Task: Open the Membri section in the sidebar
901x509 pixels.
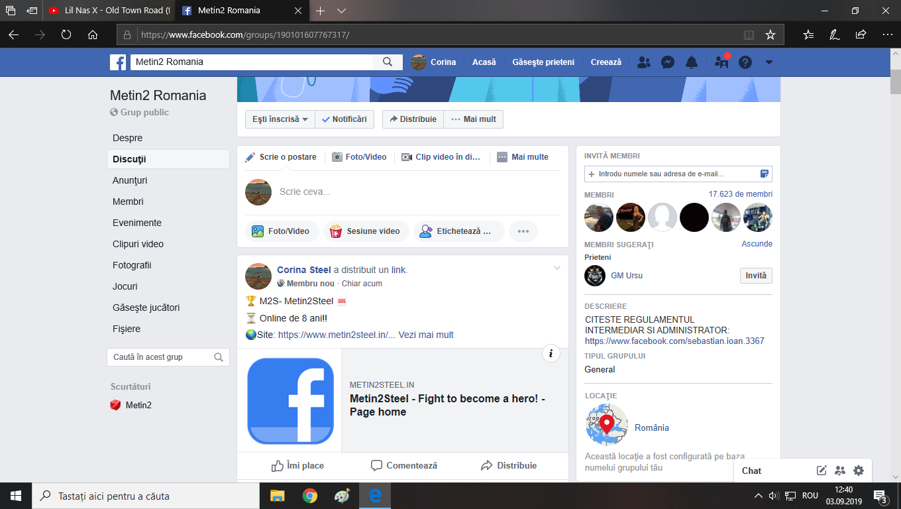Action: tap(128, 201)
